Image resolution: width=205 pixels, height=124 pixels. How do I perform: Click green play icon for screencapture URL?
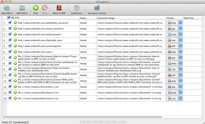pyautogui.click(x=15, y=46)
